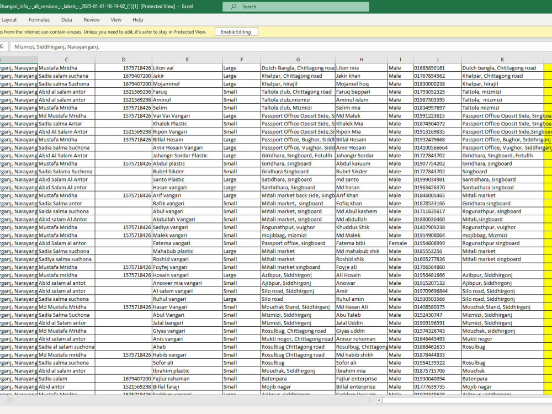552x414 pixels.
Task: Click the fx insert function icon
Action: (x=2, y=46)
